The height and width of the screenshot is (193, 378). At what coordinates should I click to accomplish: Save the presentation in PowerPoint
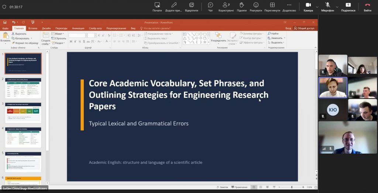click(x=4, y=22)
